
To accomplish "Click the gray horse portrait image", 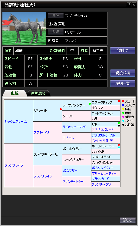I will tap(24, 28).
